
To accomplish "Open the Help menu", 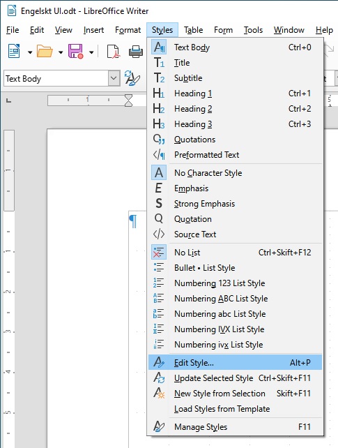I will (324, 30).
